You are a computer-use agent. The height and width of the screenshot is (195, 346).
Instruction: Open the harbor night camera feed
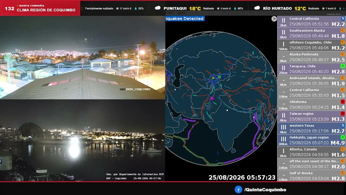[82, 140]
